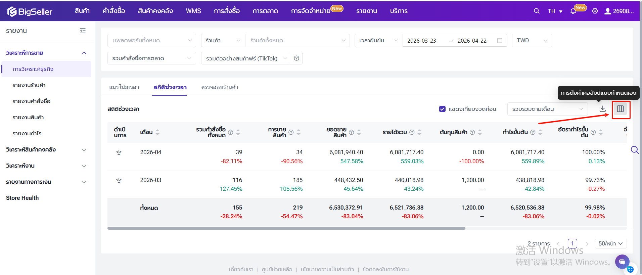Open the settings gear icon

(595, 11)
